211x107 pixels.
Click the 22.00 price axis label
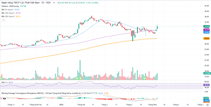click(206, 60)
